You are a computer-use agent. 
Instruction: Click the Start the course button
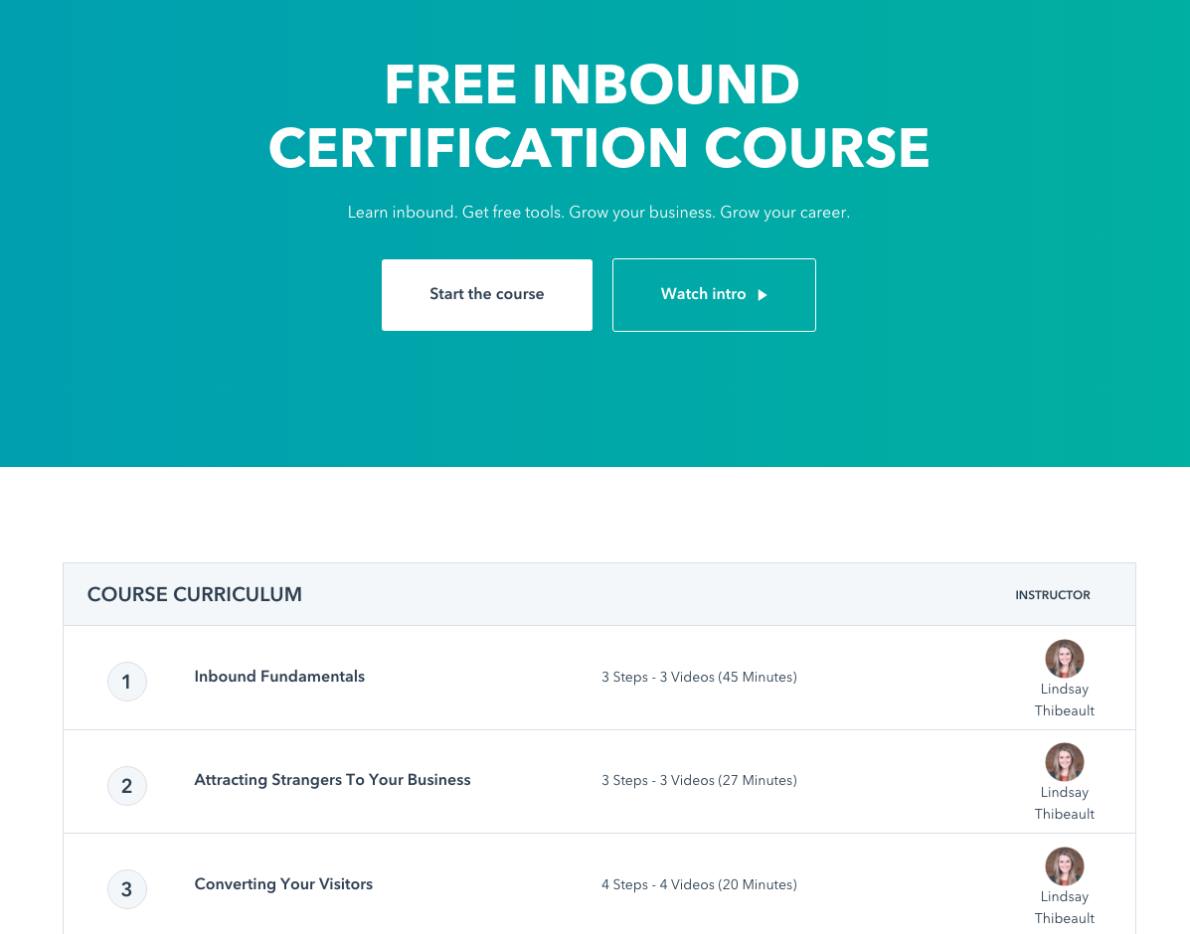click(486, 294)
